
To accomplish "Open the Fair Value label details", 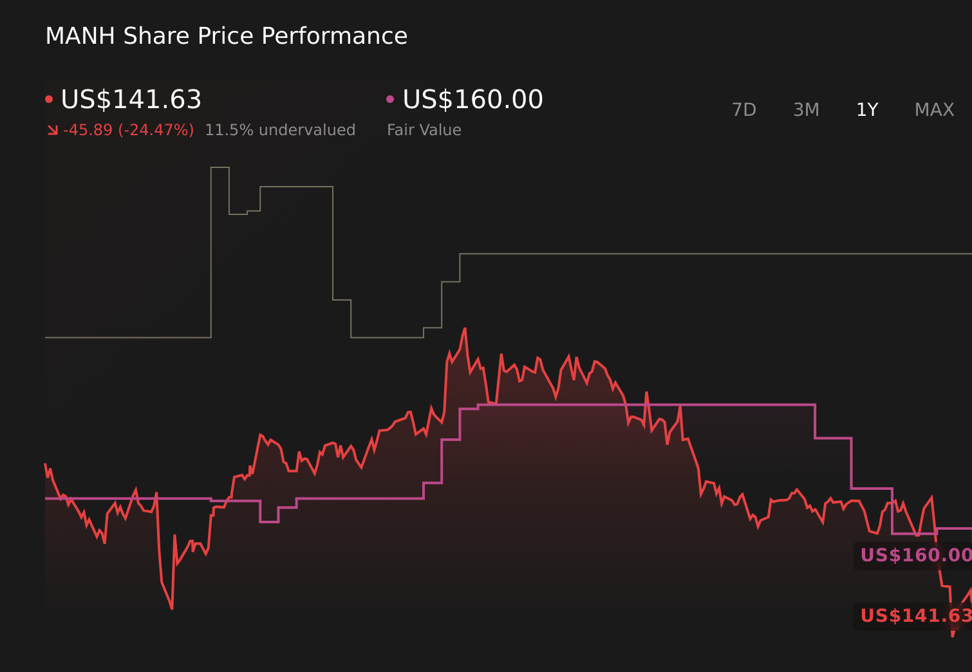I will click(x=424, y=130).
